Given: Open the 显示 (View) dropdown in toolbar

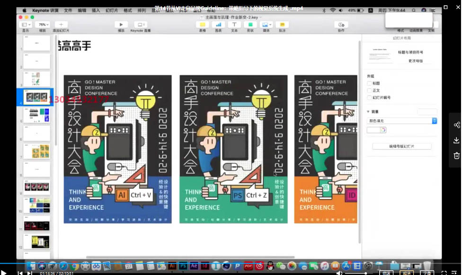Looking at the screenshot, I should tap(26, 25).
